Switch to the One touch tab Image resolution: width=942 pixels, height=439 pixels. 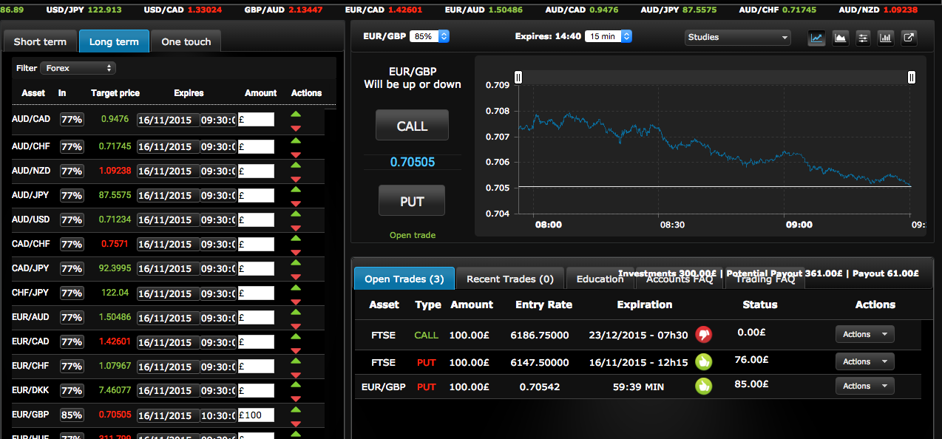(186, 41)
